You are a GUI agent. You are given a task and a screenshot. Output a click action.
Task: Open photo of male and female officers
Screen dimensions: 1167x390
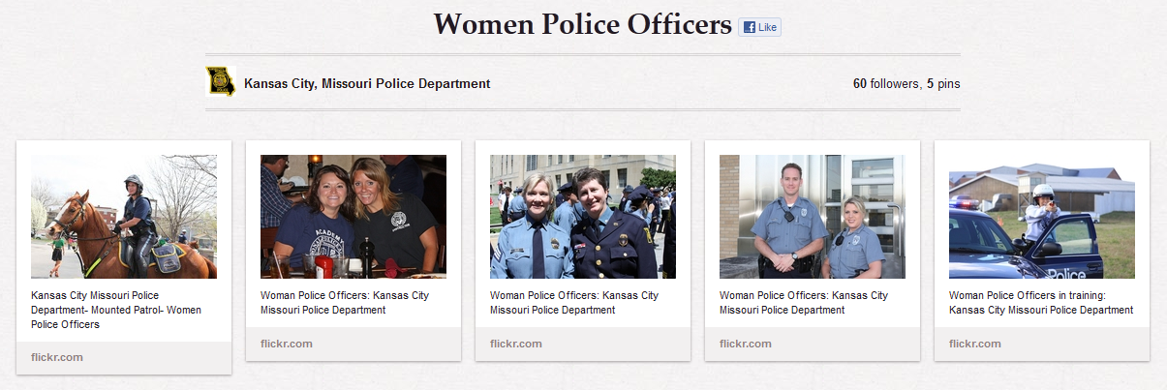point(813,217)
